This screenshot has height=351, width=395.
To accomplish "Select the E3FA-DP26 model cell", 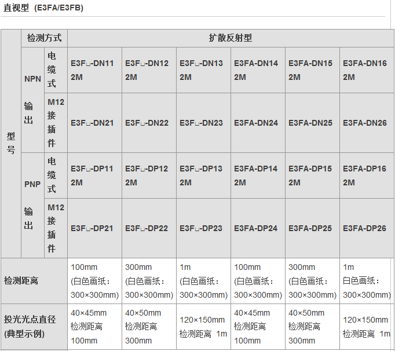I will [366, 228].
